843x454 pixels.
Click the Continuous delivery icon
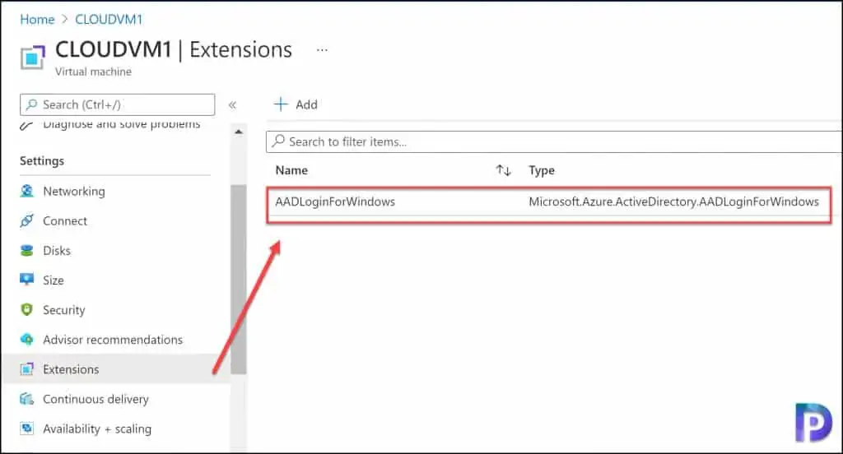[x=26, y=399]
